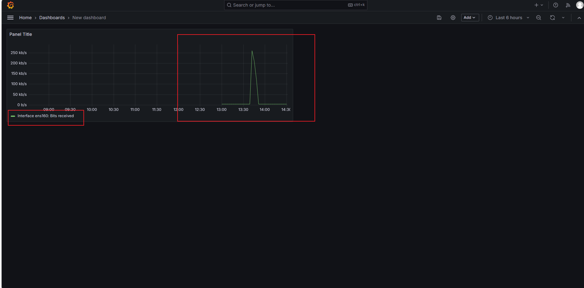Click the 0 b/s axis label

[22, 105]
